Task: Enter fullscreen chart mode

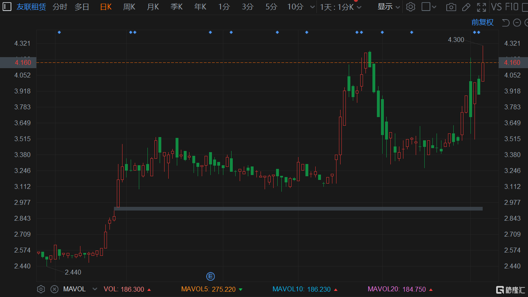Action: (x=482, y=7)
